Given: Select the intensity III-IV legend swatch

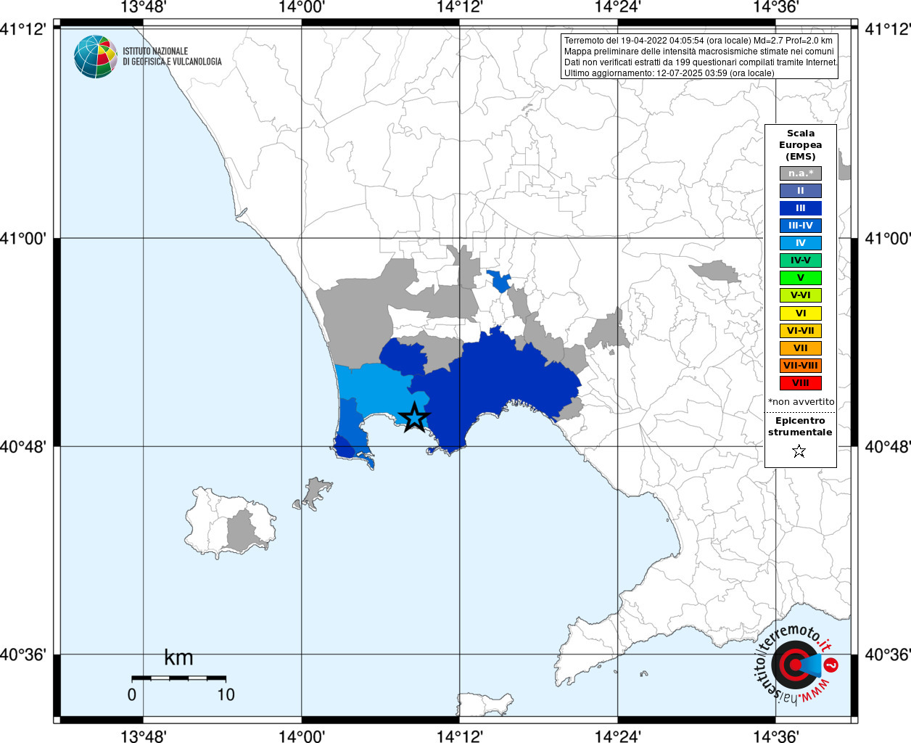Looking at the screenshot, I should (x=801, y=226).
